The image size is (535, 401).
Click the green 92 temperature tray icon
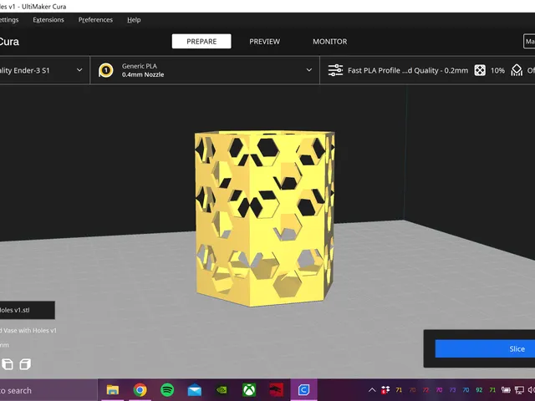pos(479,390)
